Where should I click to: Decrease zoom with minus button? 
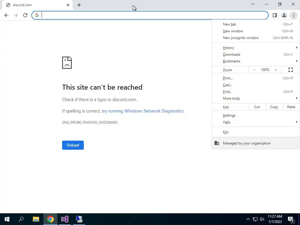[254, 70]
